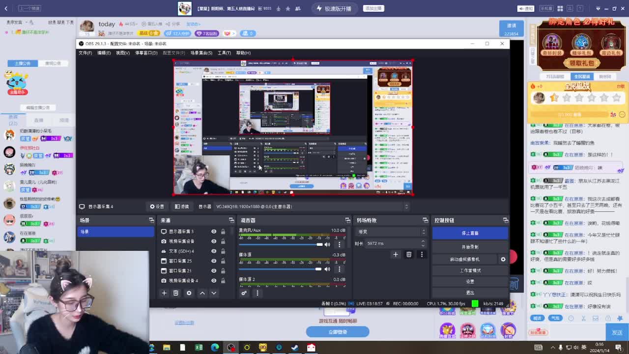This screenshot has width=629, height=354.
Task: Toggle visibility of 窗口采集 25 source
Action: (214, 261)
